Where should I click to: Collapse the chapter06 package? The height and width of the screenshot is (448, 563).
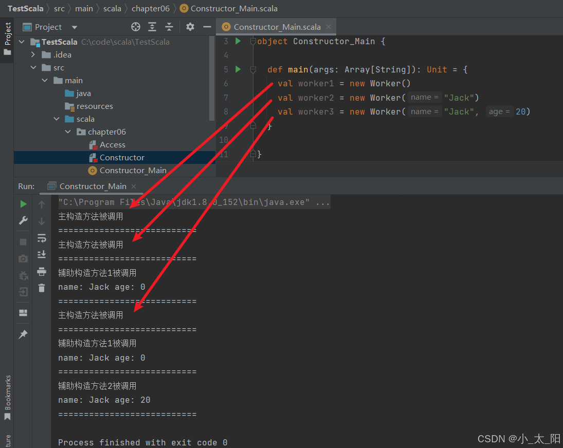tap(68, 132)
